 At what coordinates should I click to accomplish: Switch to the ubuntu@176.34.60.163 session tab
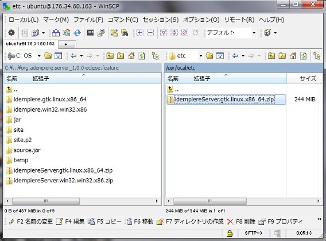point(30,44)
